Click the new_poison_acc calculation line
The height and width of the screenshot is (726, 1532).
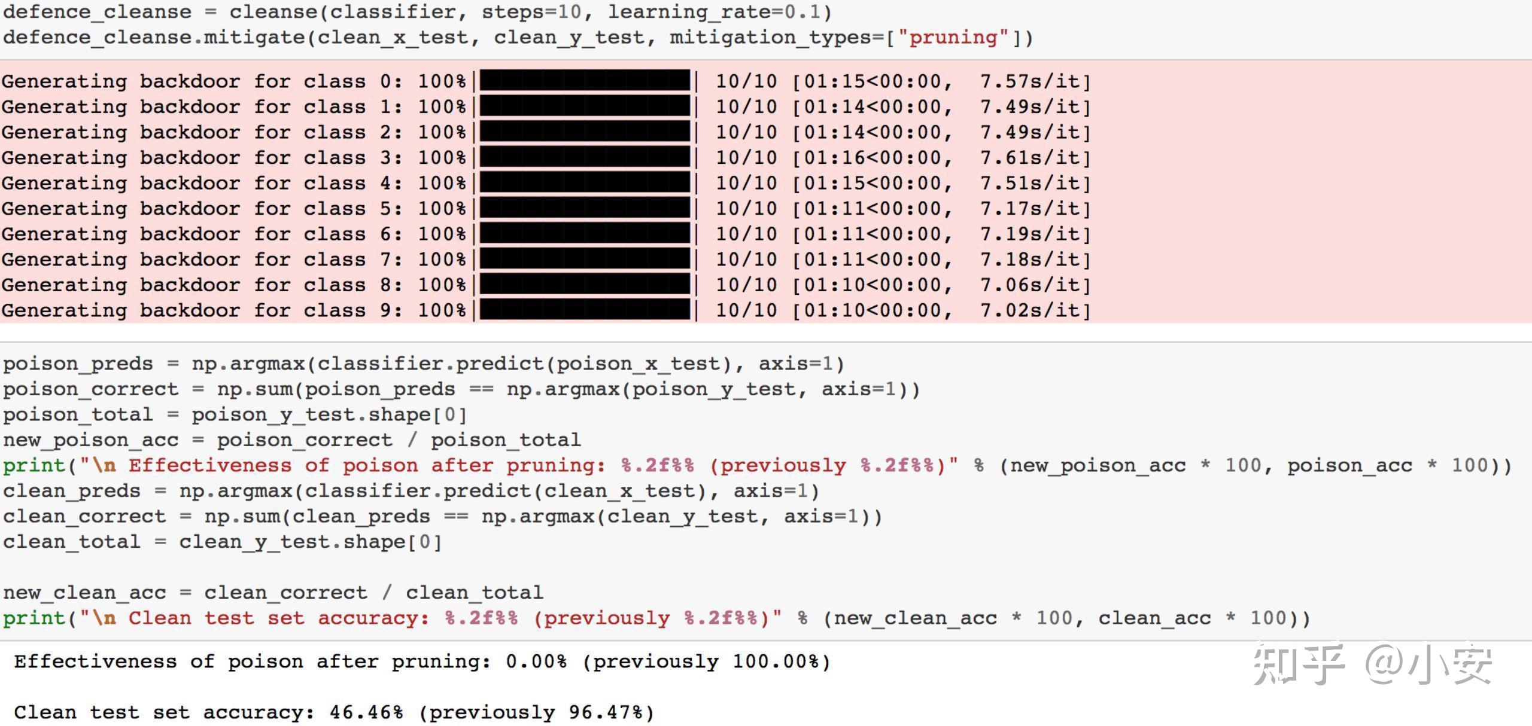click(x=291, y=440)
